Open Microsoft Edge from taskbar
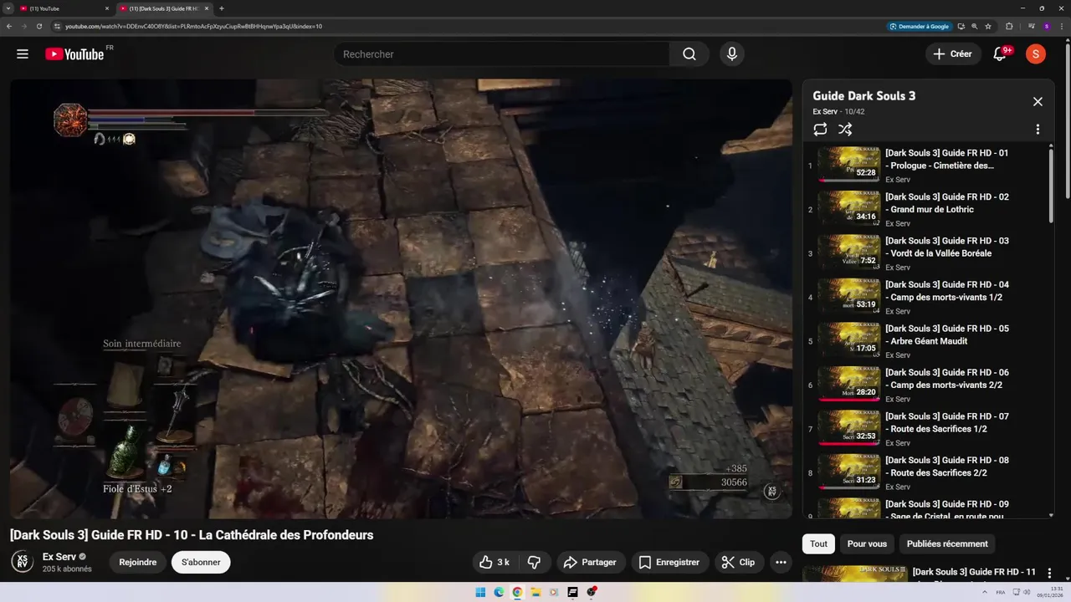This screenshot has width=1071, height=602. click(499, 592)
